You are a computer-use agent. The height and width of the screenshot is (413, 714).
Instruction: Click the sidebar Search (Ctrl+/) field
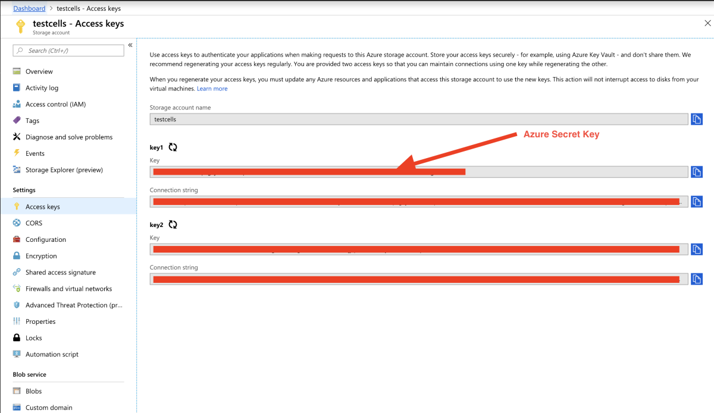click(x=68, y=51)
